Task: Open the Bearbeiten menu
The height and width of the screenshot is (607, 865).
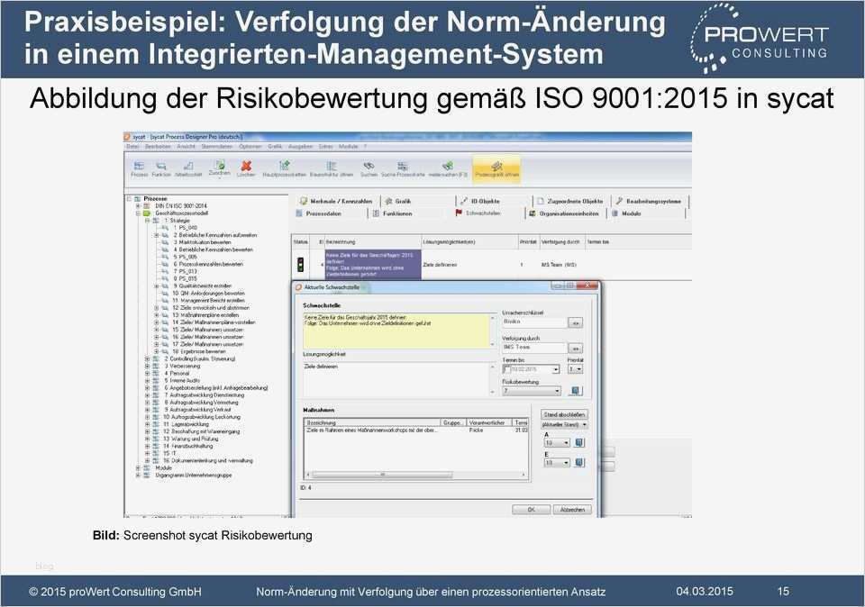Action: tap(158, 147)
